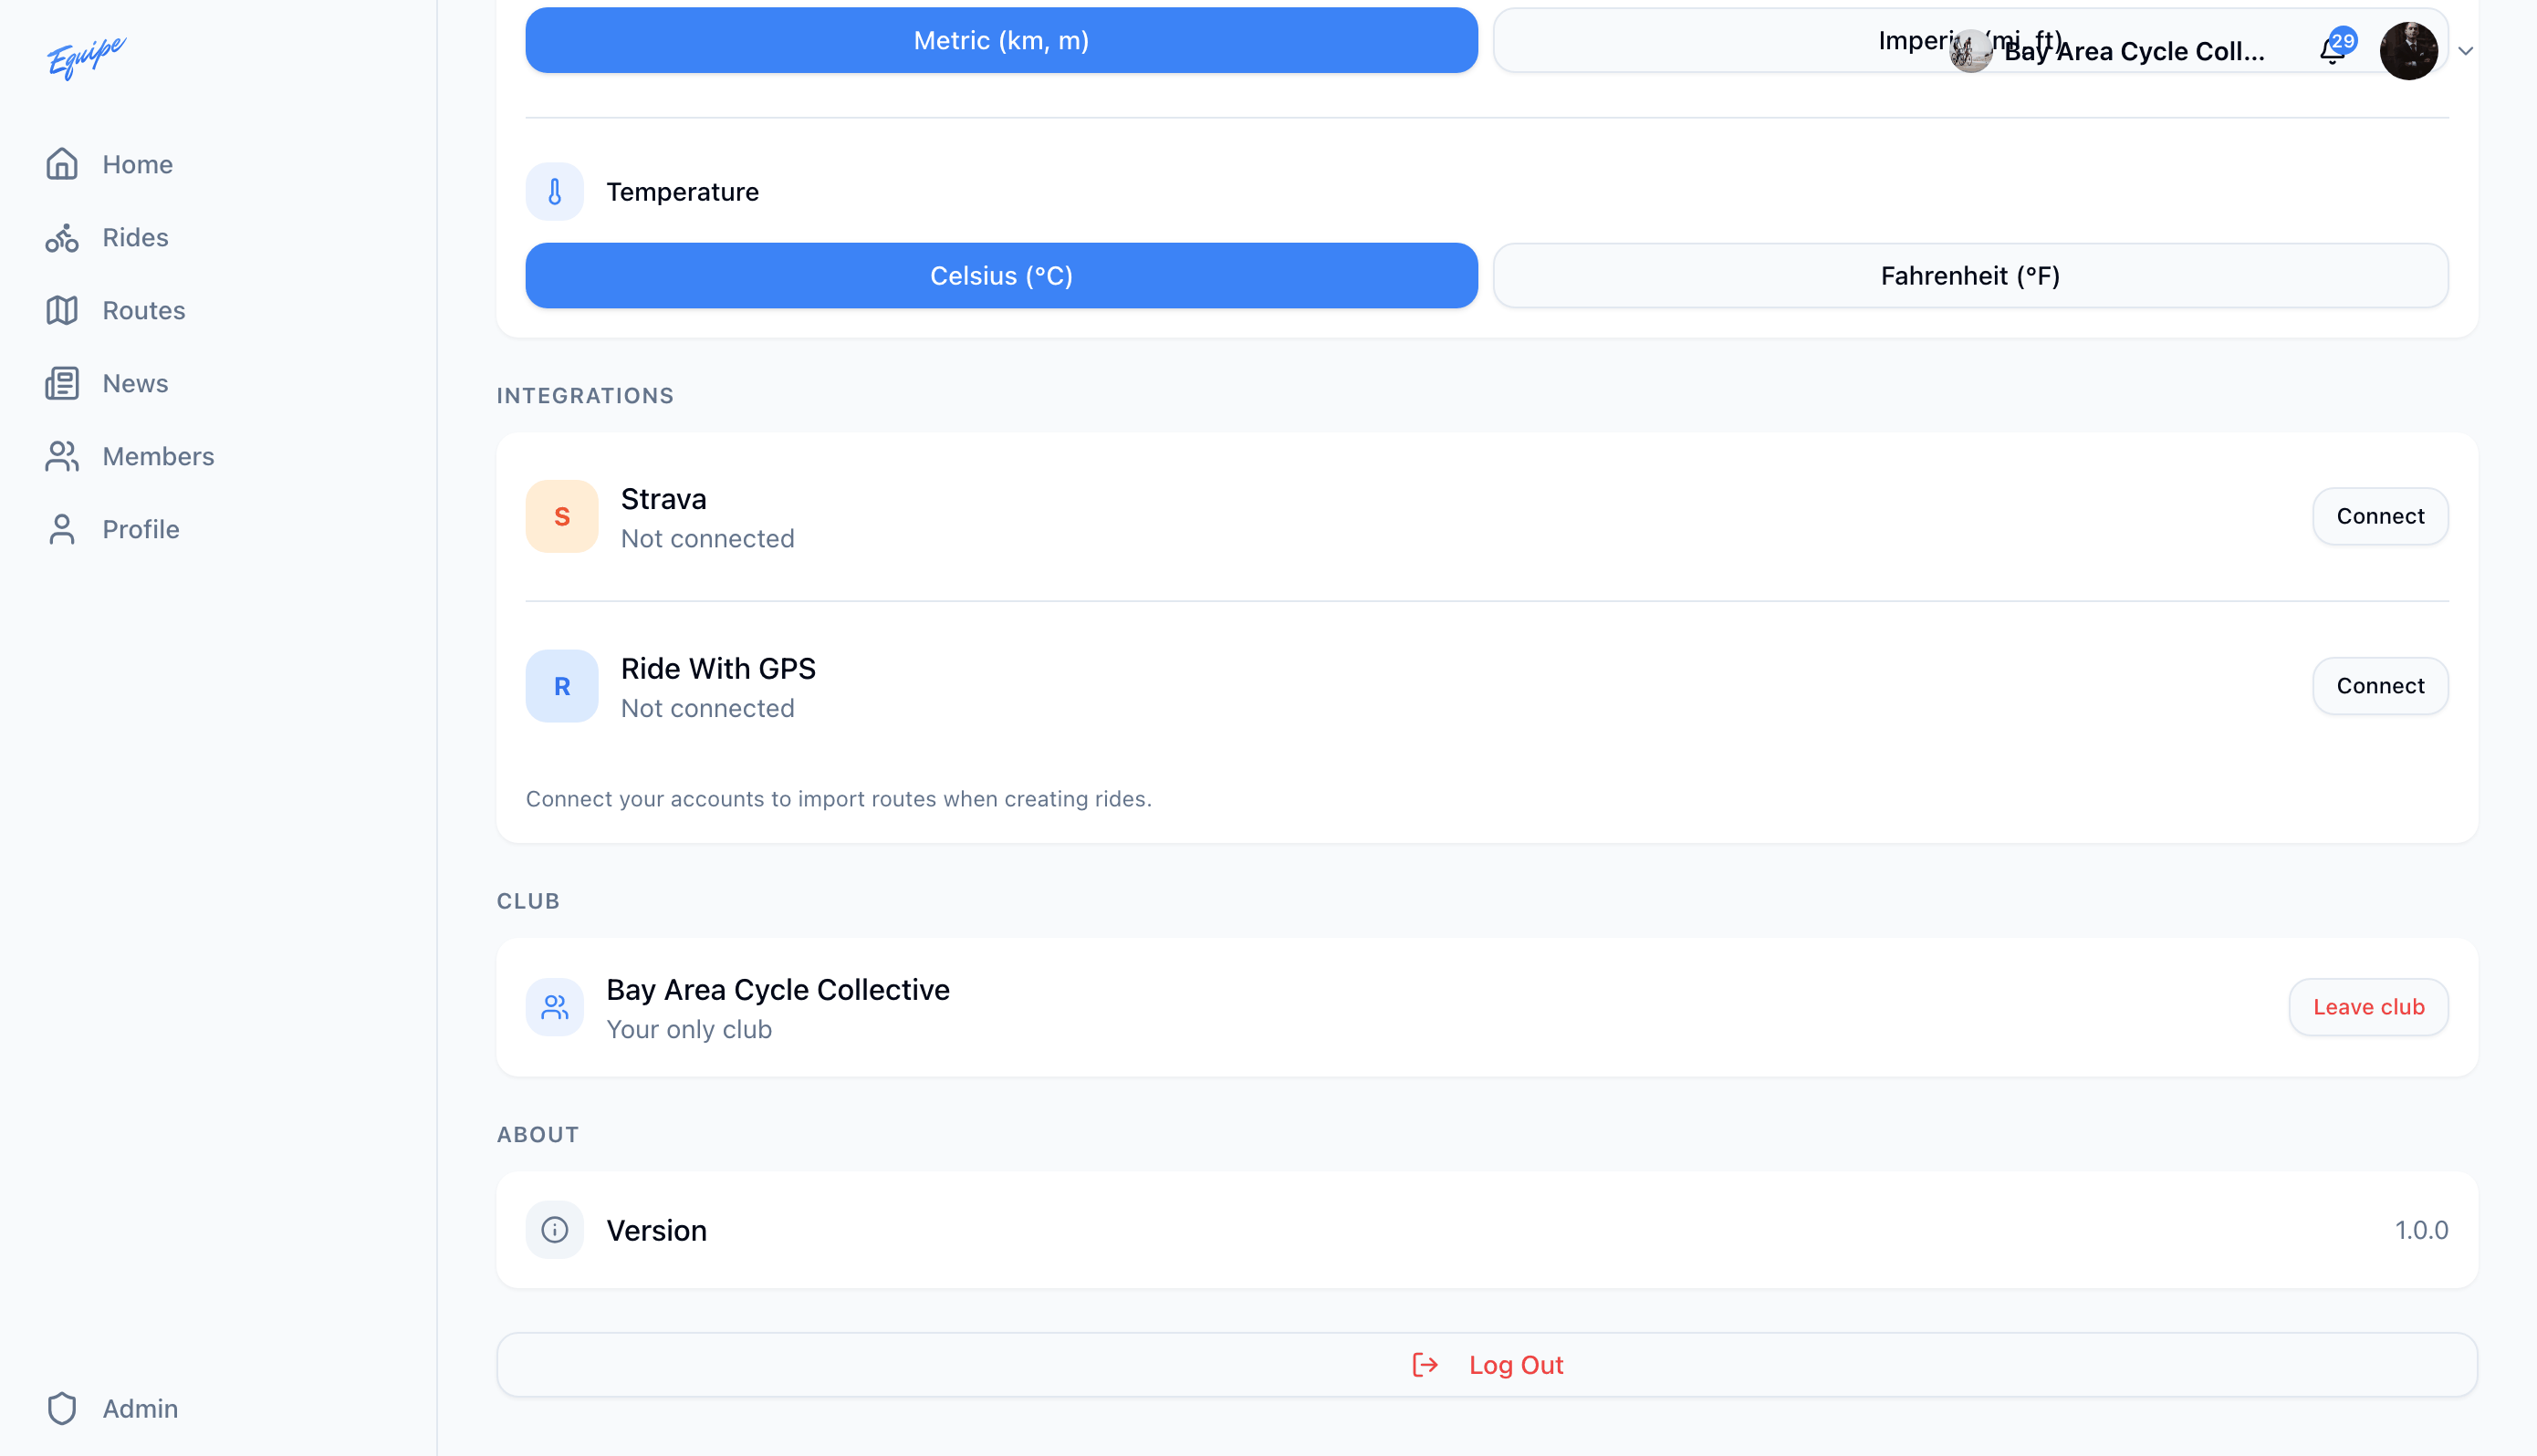Select Fahrenheit (°F) temperature
The width and height of the screenshot is (2537, 1456).
click(x=1970, y=275)
